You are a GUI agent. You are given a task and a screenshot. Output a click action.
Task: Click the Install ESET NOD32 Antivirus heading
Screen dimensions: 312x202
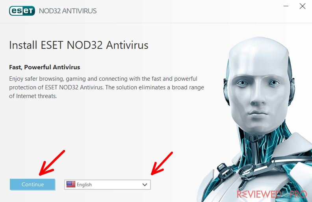(79, 45)
